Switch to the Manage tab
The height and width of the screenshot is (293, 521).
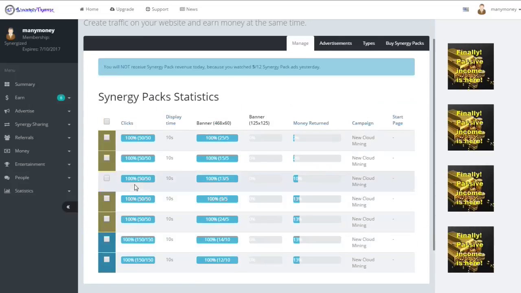tap(300, 43)
